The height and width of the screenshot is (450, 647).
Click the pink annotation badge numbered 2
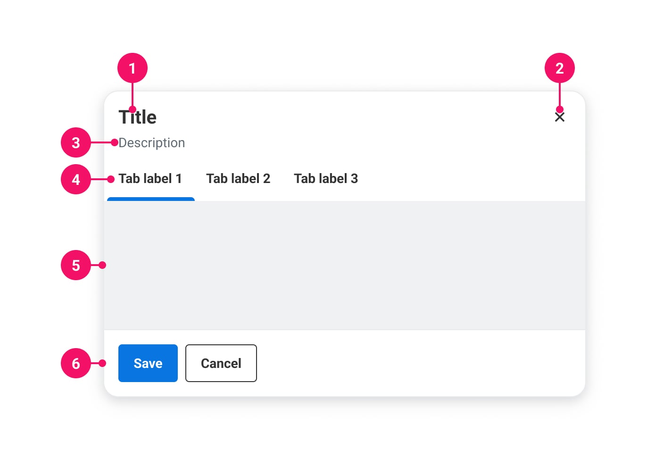(x=559, y=68)
